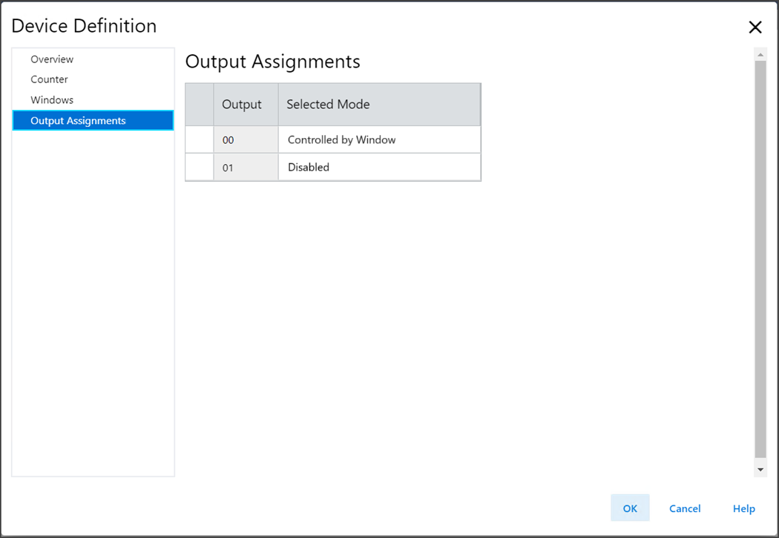This screenshot has height=538, width=779.
Task: Click the Output column header
Action: point(242,105)
